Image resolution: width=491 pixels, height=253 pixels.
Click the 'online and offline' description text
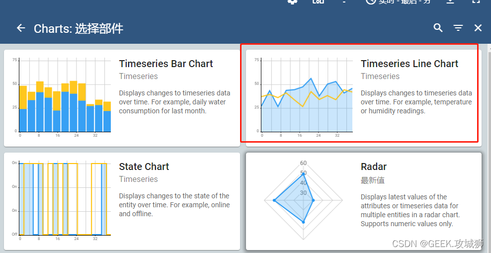174,205
